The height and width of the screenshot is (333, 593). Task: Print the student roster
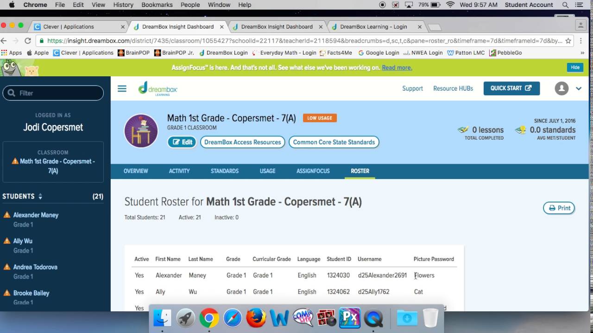559,208
